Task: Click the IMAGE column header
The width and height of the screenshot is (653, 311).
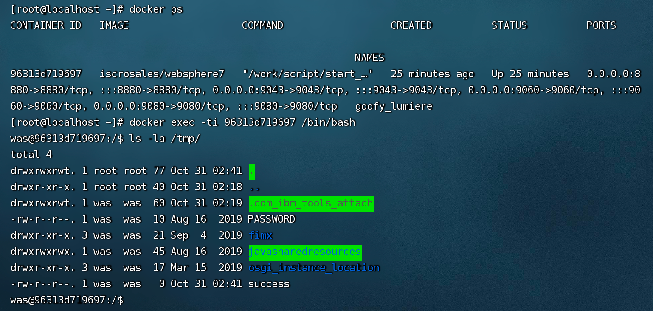Action: point(114,25)
